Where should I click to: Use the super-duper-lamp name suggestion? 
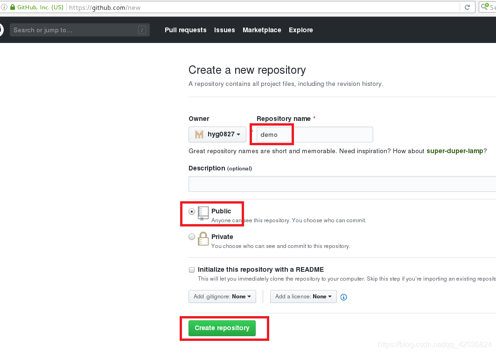click(454, 151)
